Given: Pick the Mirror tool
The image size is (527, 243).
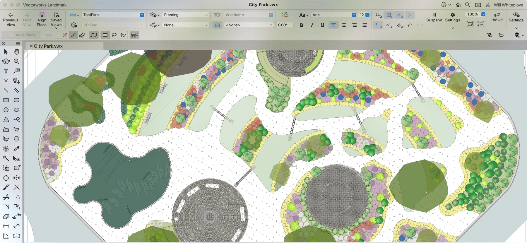Looking at the screenshot, I should point(17,178).
